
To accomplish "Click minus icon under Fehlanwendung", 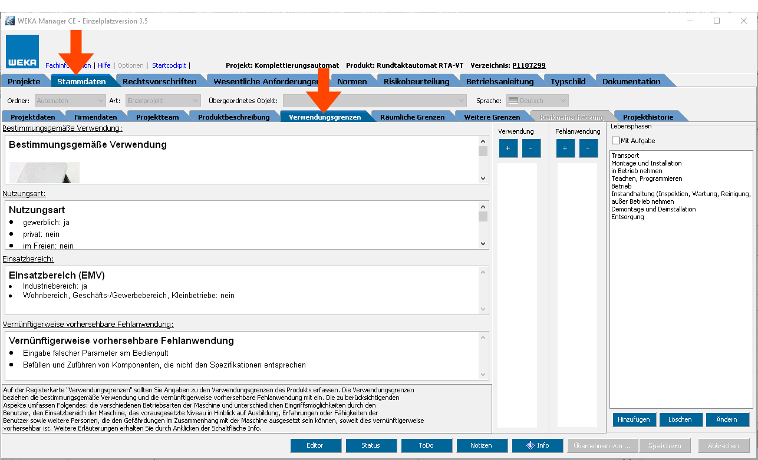I will click(588, 148).
